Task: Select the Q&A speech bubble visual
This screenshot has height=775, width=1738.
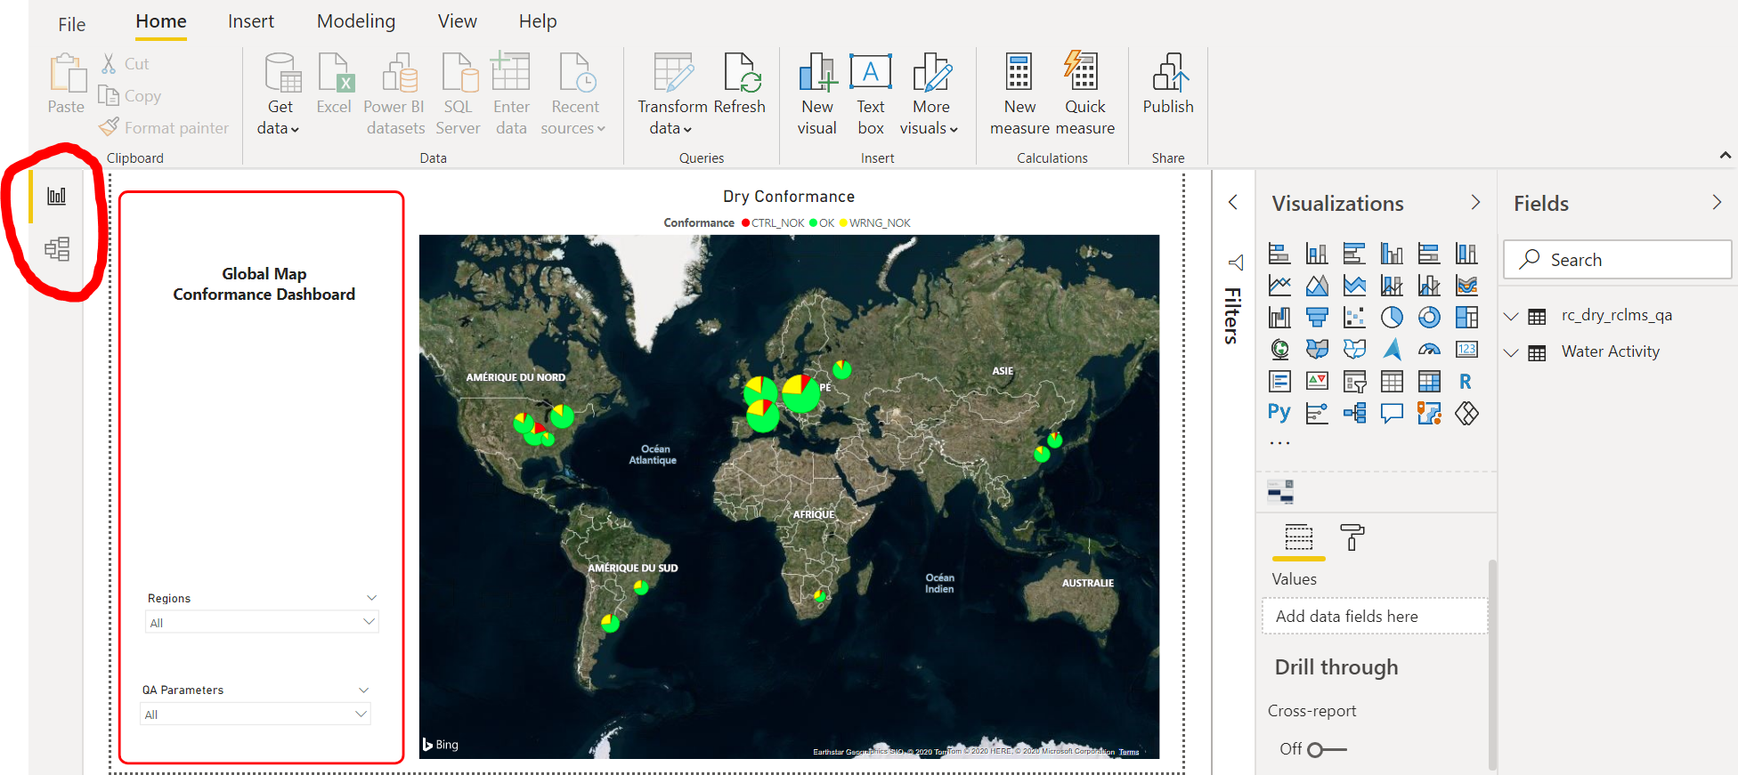Action: (x=1392, y=413)
